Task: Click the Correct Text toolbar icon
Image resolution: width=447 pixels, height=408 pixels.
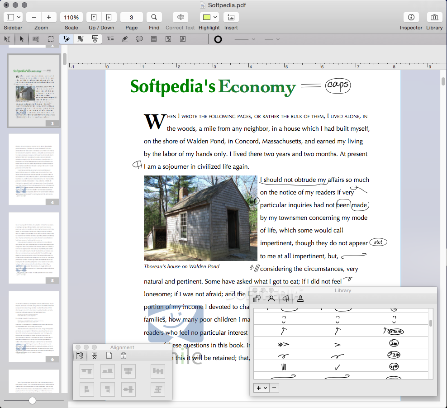Action: point(180,17)
